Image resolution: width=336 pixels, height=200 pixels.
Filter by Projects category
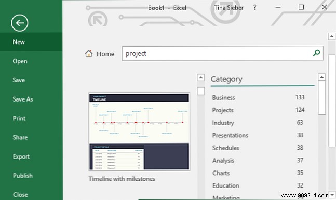pyautogui.click(x=258, y=110)
